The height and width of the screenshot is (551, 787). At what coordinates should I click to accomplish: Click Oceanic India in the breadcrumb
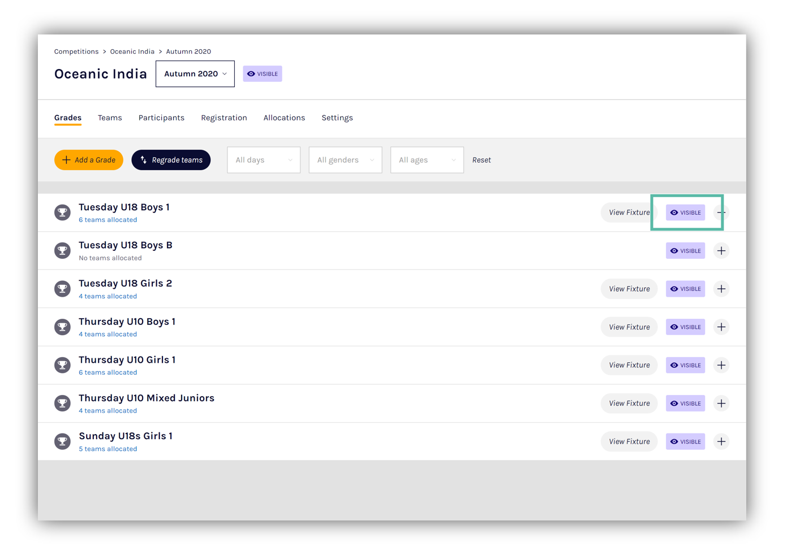[132, 51]
